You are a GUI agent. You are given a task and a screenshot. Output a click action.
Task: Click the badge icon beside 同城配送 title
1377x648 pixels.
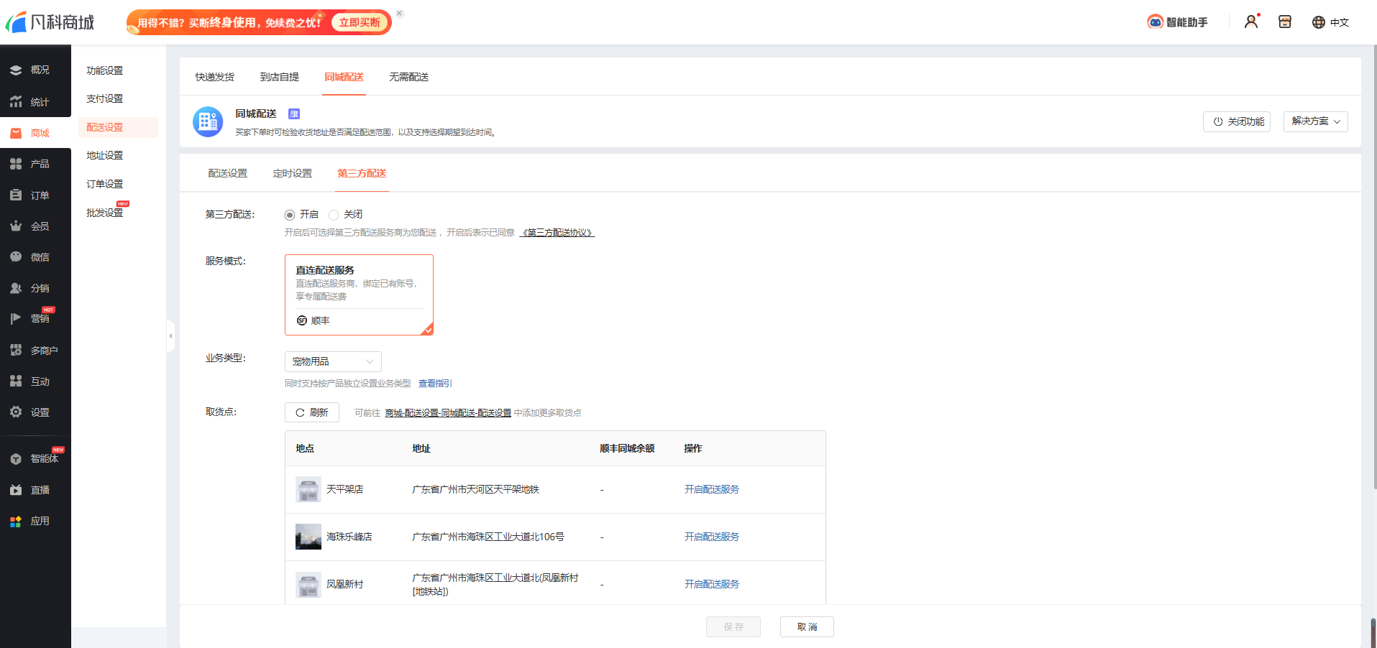(x=294, y=114)
